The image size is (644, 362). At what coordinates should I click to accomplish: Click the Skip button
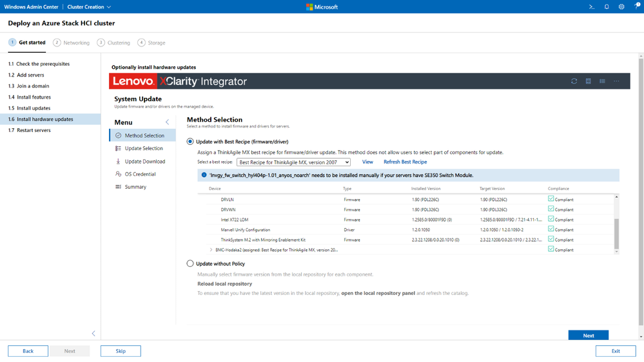[121, 351]
